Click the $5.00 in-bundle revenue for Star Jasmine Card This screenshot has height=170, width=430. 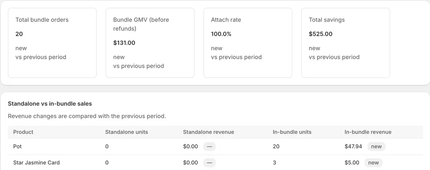click(x=352, y=163)
